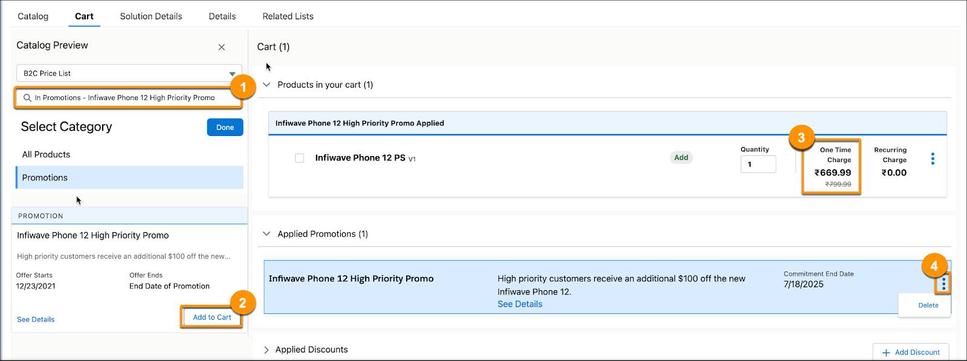Click Delete in the promotion actions menu
Image resolution: width=967 pixels, height=361 pixels.
point(926,305)
